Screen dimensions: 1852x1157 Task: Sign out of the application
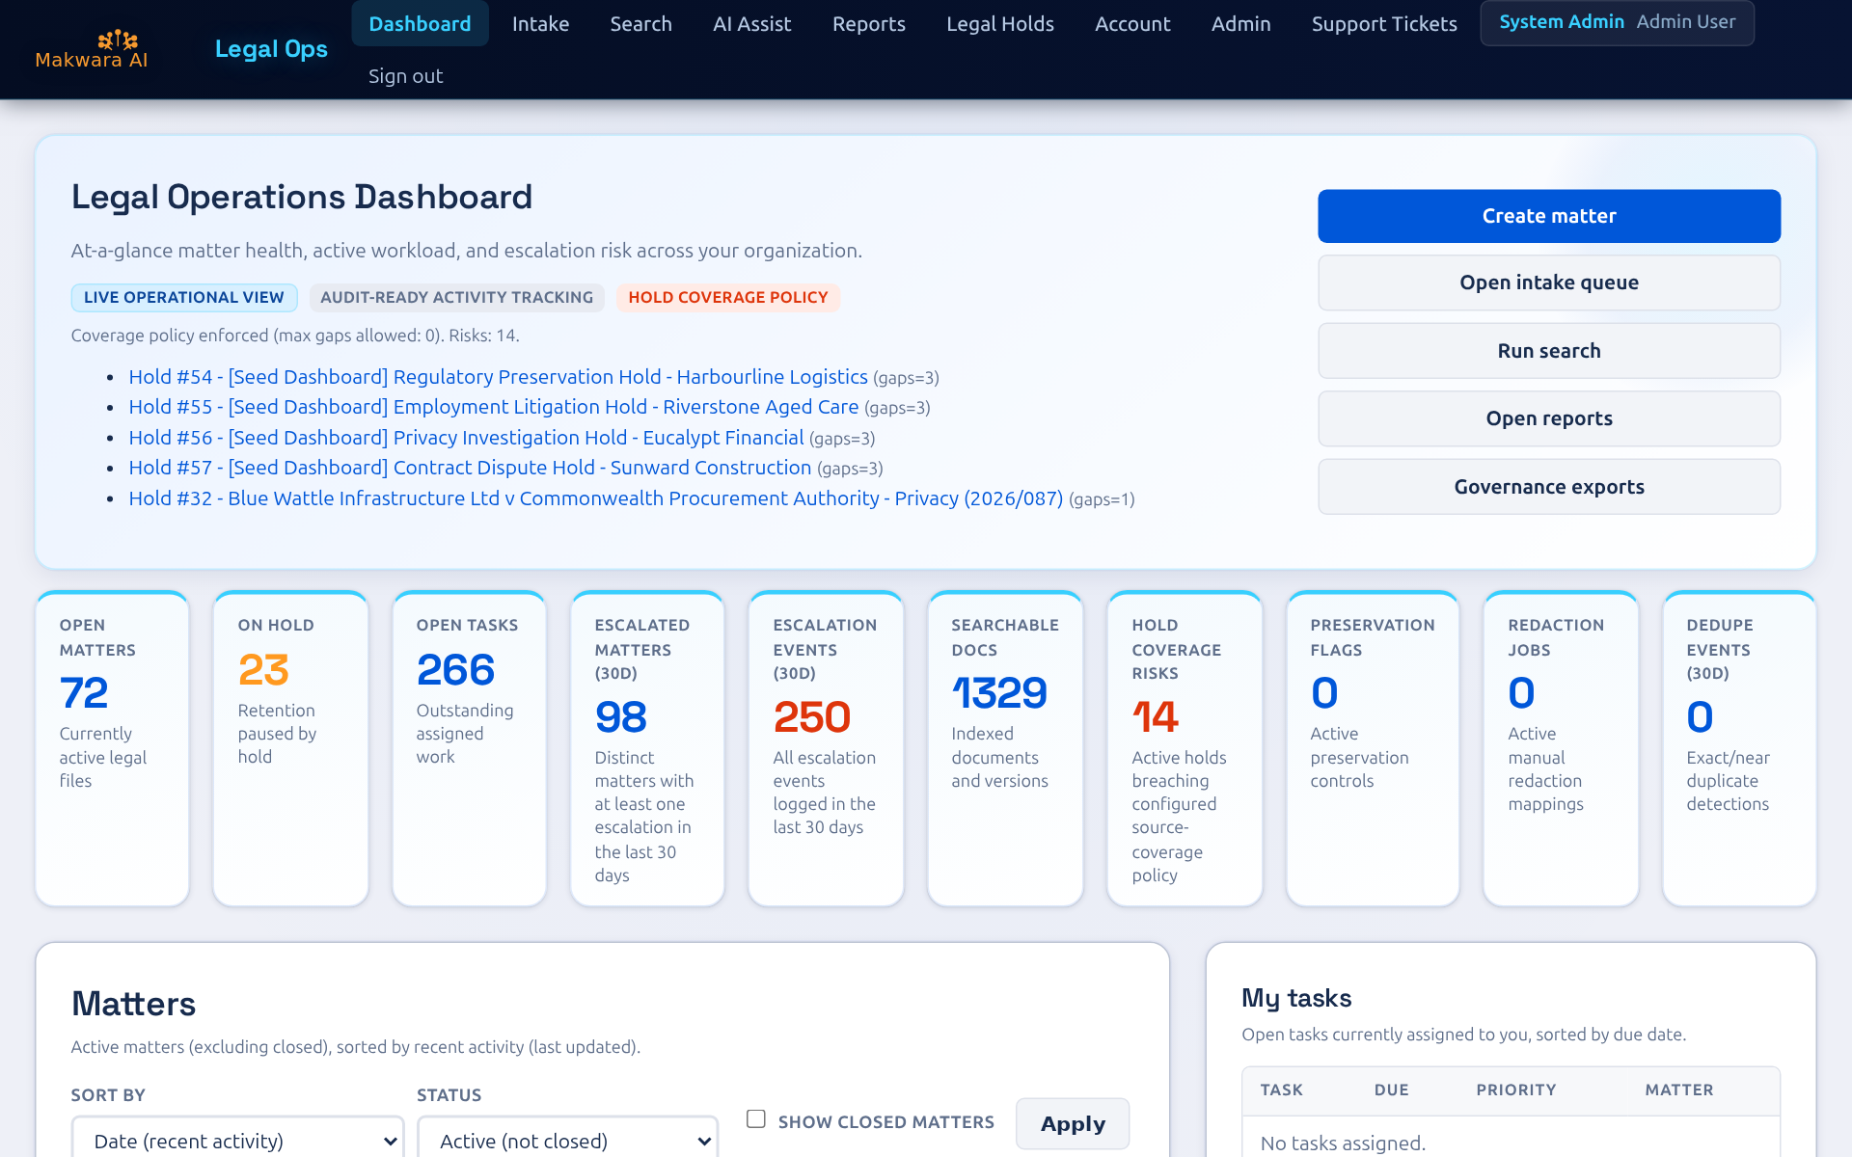point(405,75)
